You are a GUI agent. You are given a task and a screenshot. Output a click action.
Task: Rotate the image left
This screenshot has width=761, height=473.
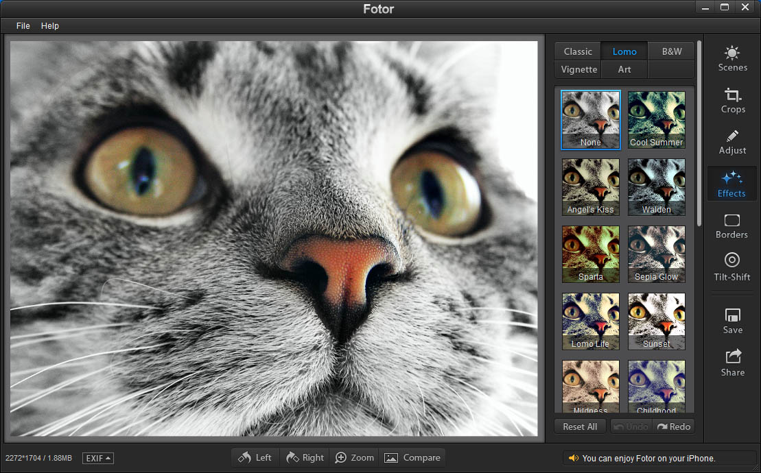coord(255,457)
